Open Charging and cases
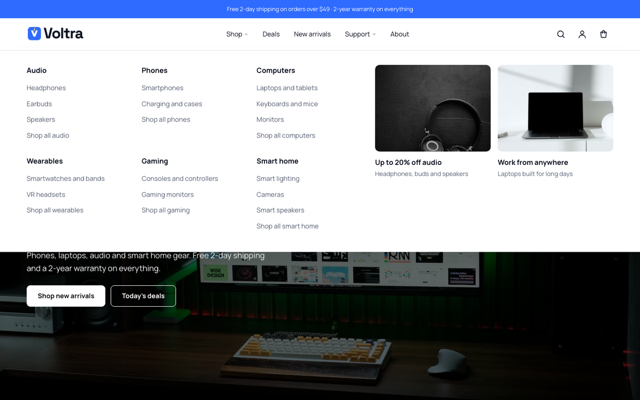Image resolution: width=640 pixels, height=400 pixels. (x=172, y=104)
